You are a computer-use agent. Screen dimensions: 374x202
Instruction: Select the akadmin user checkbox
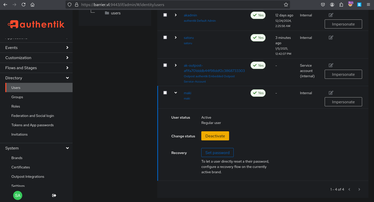coord(165,15)
